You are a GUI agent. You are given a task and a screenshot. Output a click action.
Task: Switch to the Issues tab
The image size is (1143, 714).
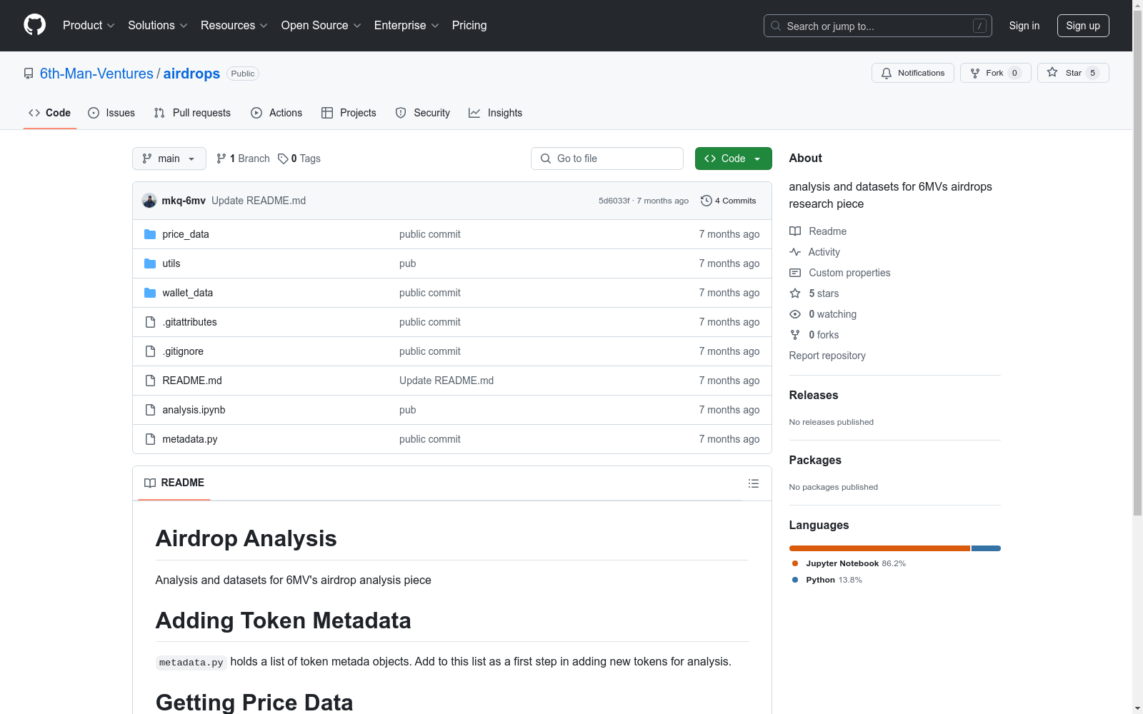111,113
